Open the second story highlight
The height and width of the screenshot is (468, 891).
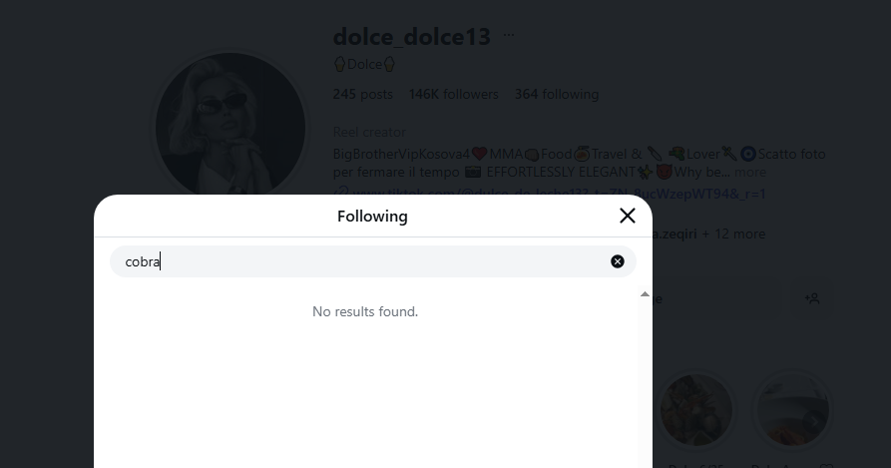click(790, 410)
